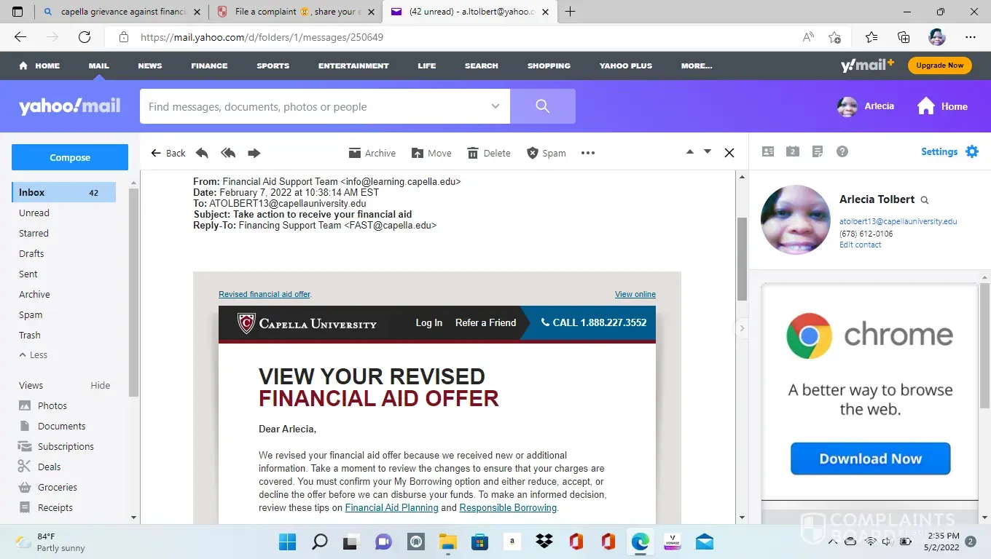Open the three-dot more actions menu
991x559 pixels.
click(x=588, y=153)
